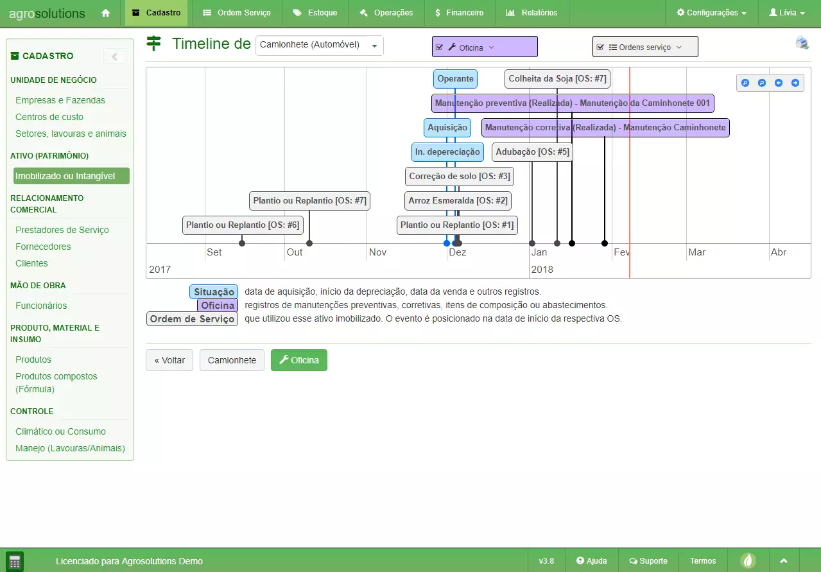Collapse the Cadastro sidebar with chevron
The height and width of the screenshot is (572, 821).
point(115,56)
